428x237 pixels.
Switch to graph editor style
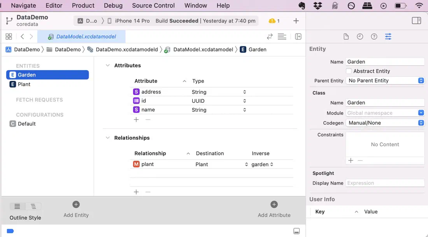(x=33, y=206)
